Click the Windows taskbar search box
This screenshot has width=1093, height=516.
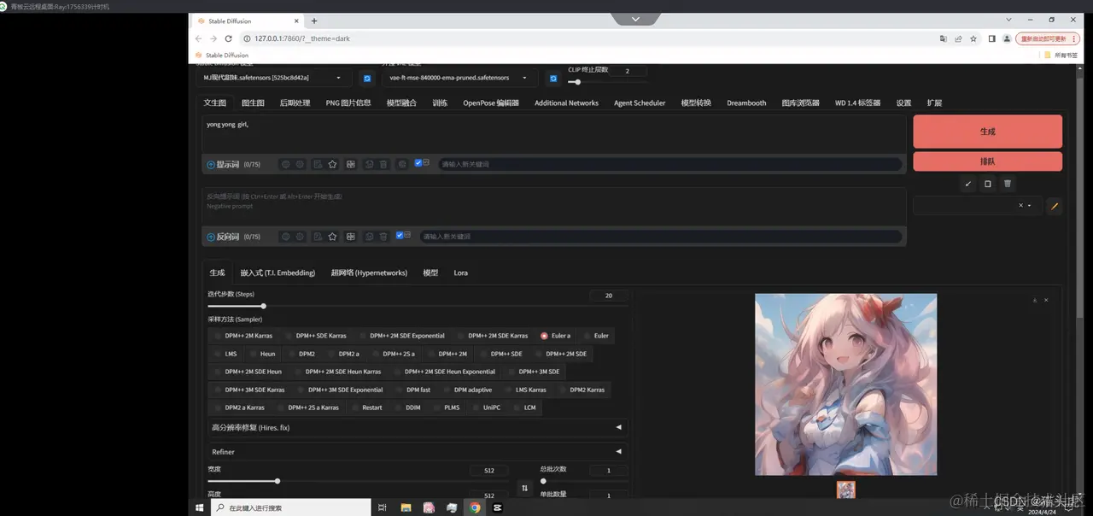tap(290, 507)
